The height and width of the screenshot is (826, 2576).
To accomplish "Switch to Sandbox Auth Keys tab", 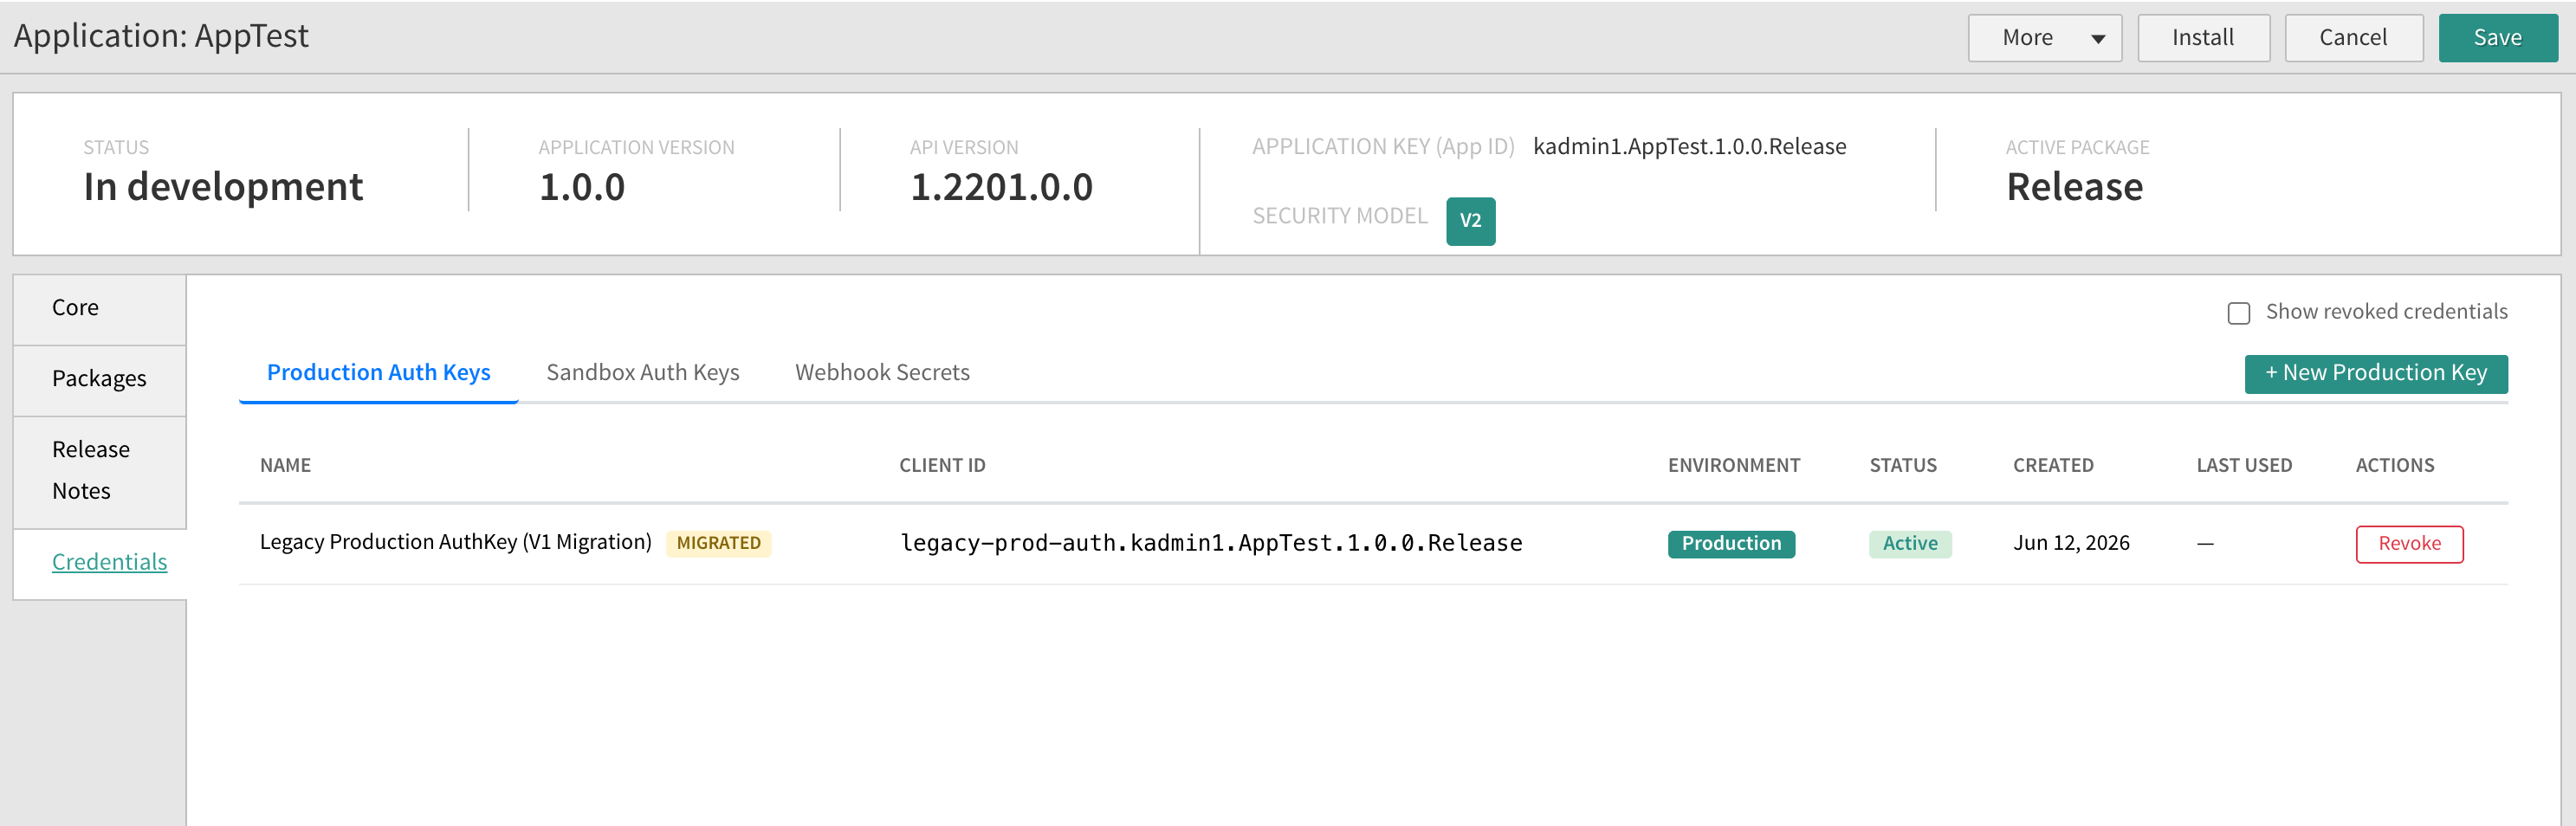I will pyautogui.click(x=643, y=372).
